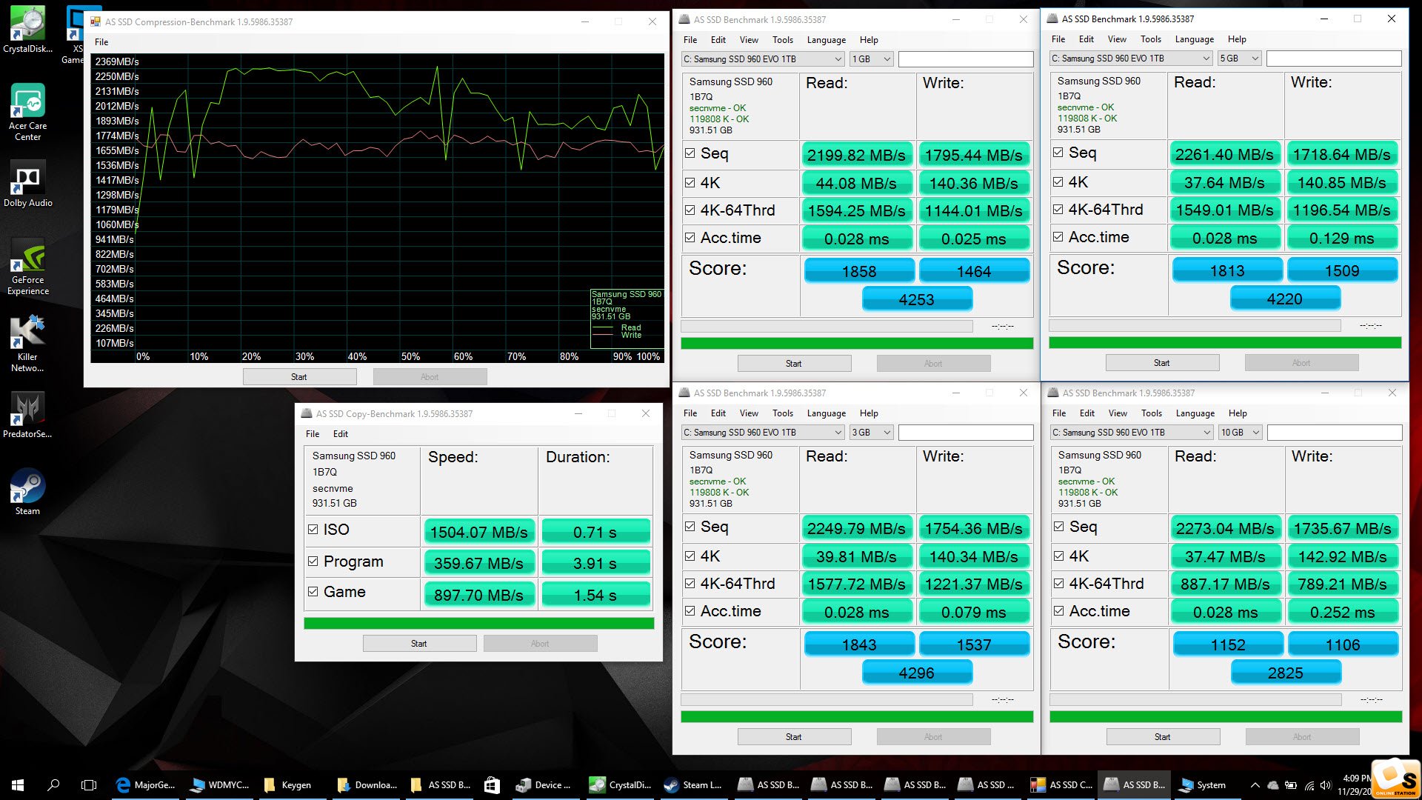
Task: Open Microsoft Store from the taskbar
Action: point(492,785)
